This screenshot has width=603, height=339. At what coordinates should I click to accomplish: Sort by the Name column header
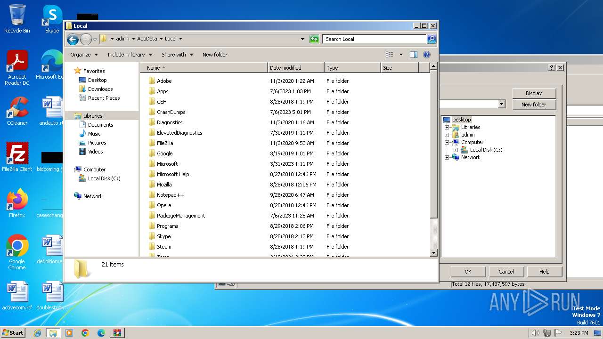tap(204, 68)
